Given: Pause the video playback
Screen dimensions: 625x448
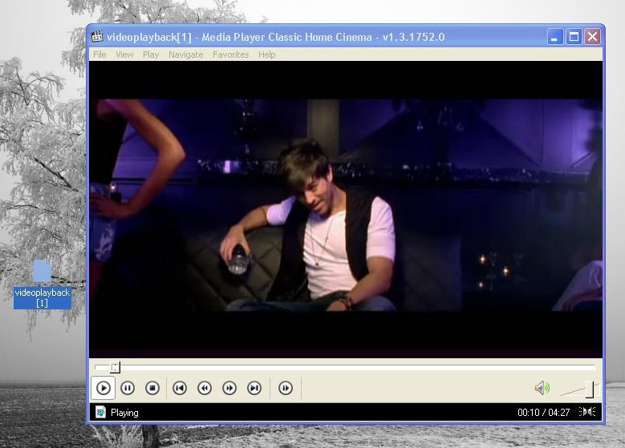Looking at the screenshot, I should pyautogui.click(x=128, y=388).
